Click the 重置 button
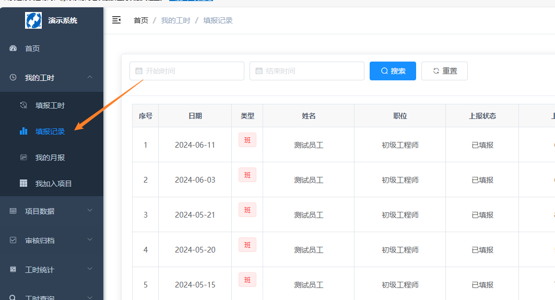Image resolution: width=555 pixels, height=300 pixels. coord(444,71)
